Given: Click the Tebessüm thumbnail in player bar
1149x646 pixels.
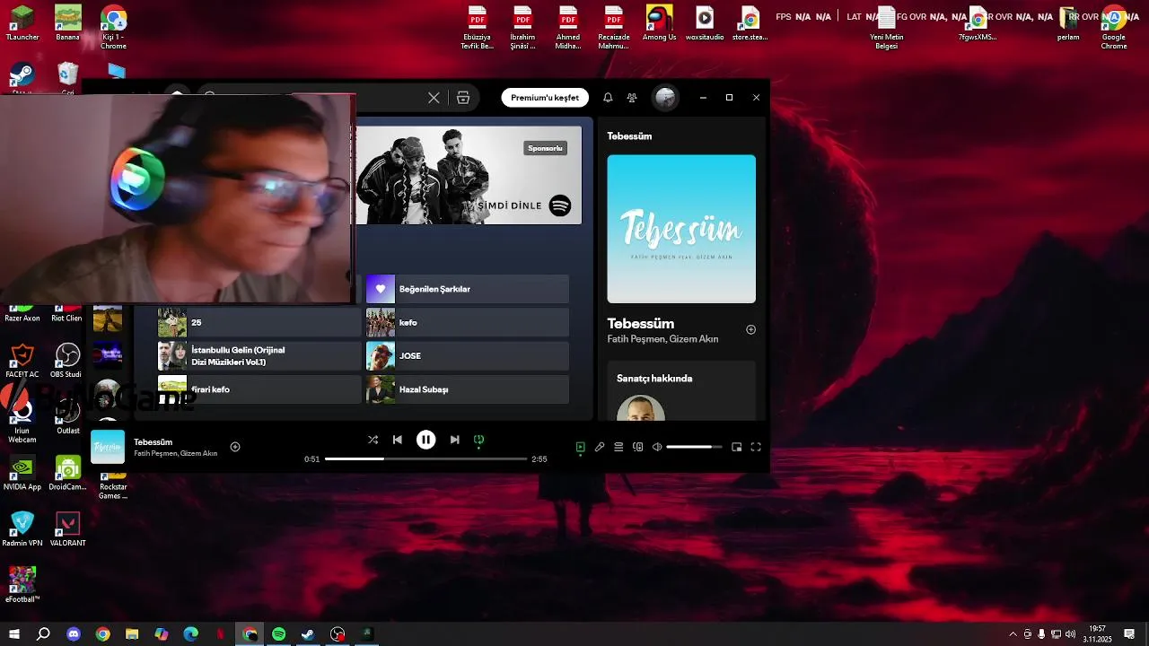Looking at the screenshot, I should pos(108,447).
